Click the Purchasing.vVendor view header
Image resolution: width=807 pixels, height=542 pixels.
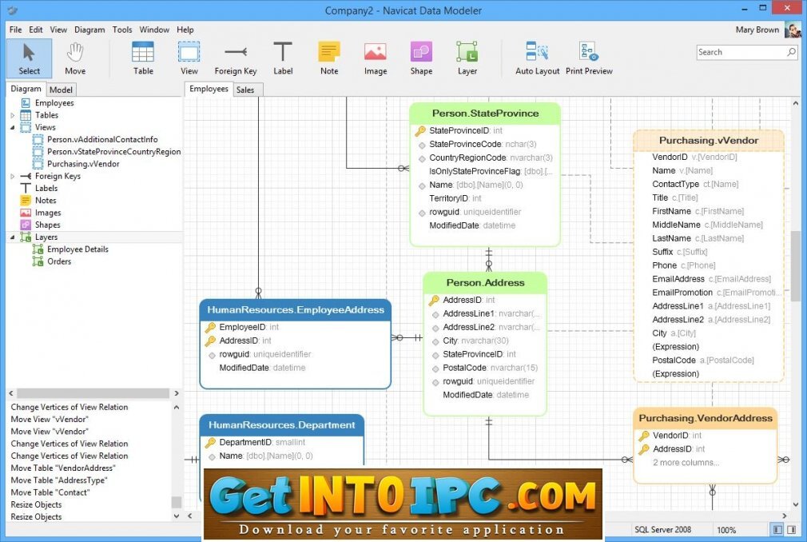pyautogui.click(x=709, y=141)
